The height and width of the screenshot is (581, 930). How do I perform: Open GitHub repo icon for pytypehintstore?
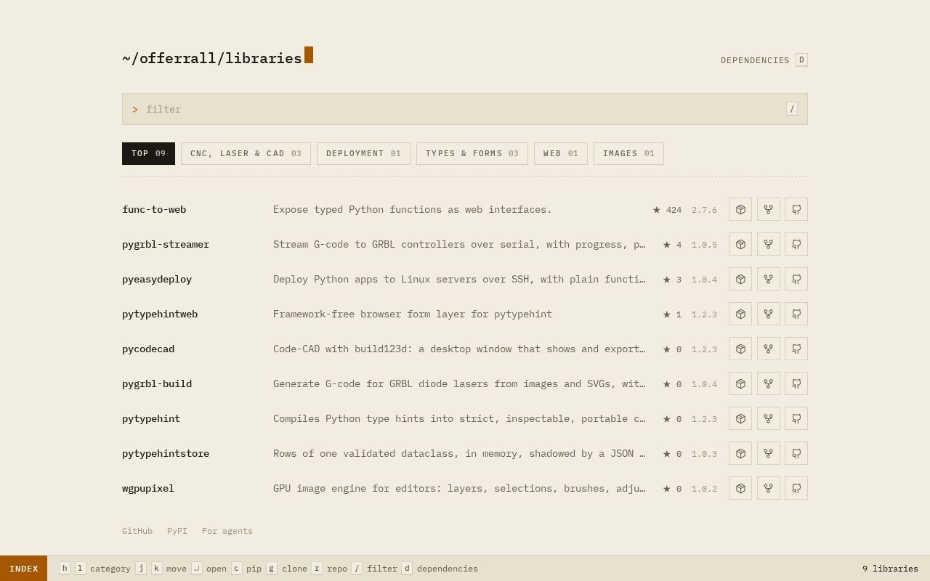tap(796, 453)
